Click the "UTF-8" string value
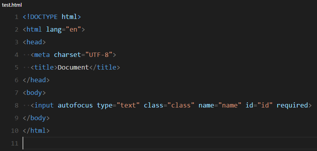Viewport: 317px width, 151px height. (99, 55)
